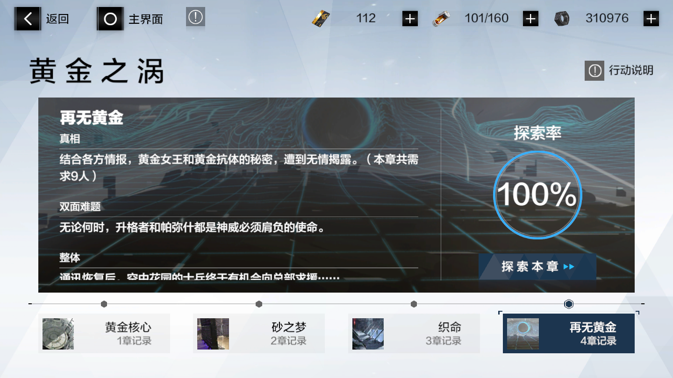
Task: Click timeline marker above 黄金核心
Action: 104,304
